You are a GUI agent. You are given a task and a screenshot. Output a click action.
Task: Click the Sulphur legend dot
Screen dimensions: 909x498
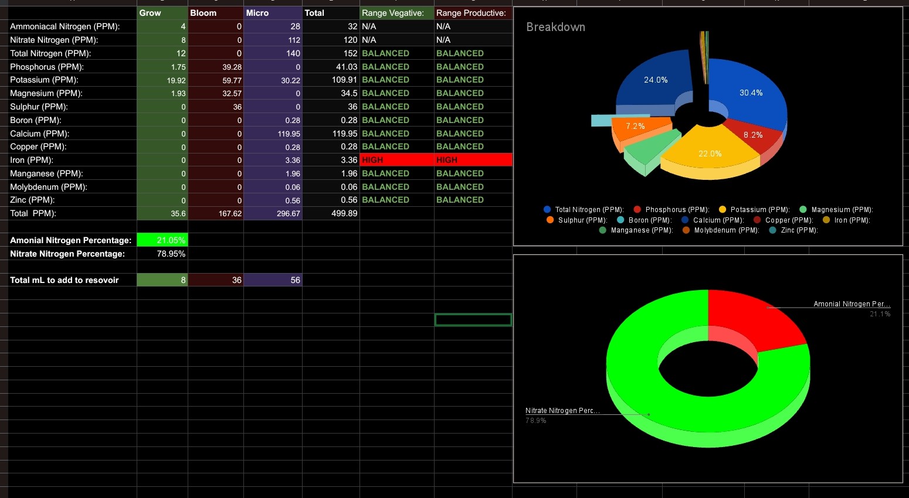pos(550,220)
